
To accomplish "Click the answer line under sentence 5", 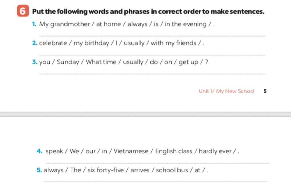I will tap(155, 181).
